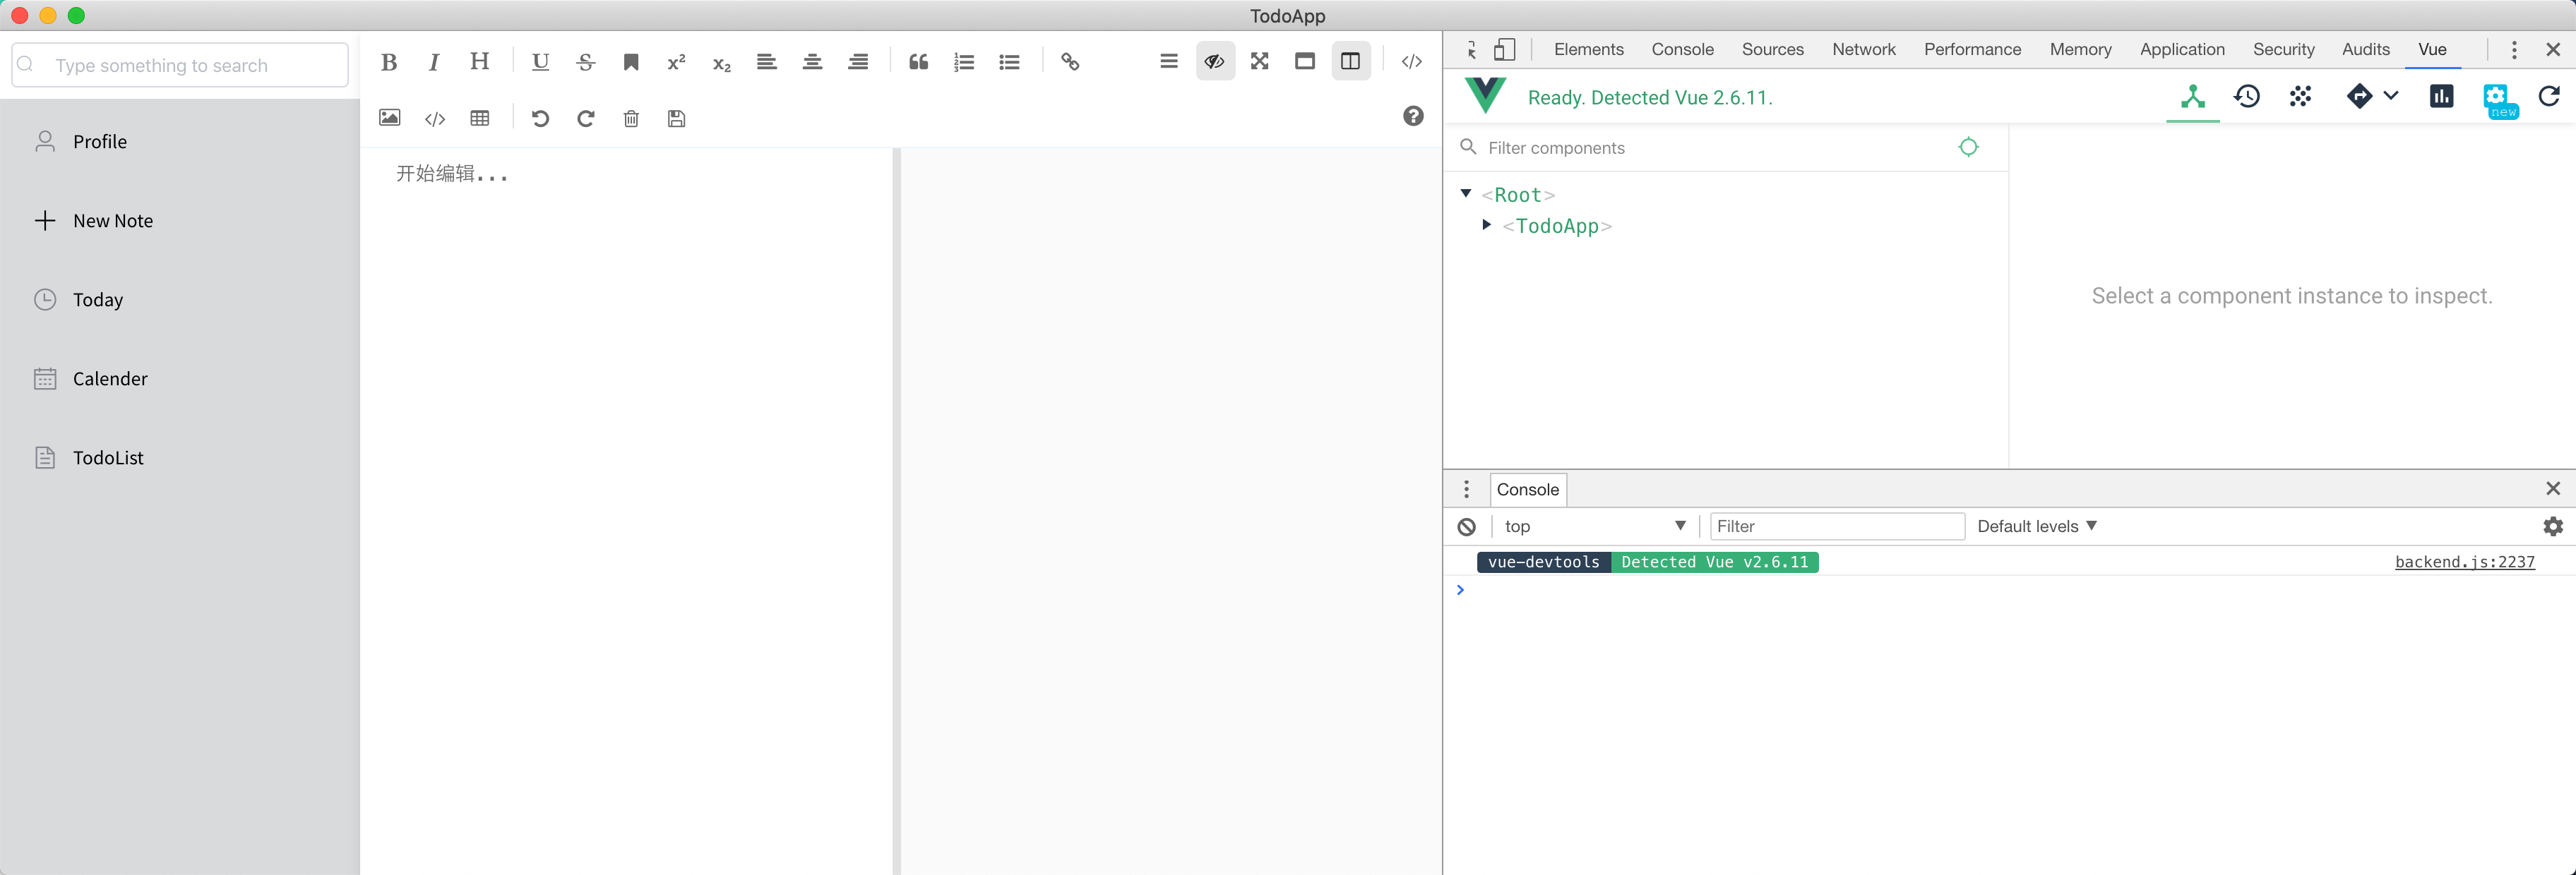The height and width of the screenshot is (875, 2576).
Task: Switch to the Network devtools tab
Action: 1863,49
